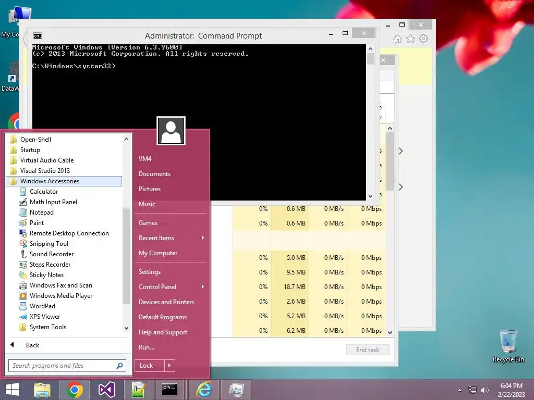Screen dimensions: 534x400
Task: Switch to Command Prompt taskbar button
Action: click(x=169, y=390)
